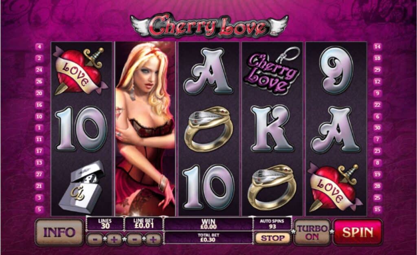
Task: Select payline number 15 marker
Action: click(x=377, y=209)
